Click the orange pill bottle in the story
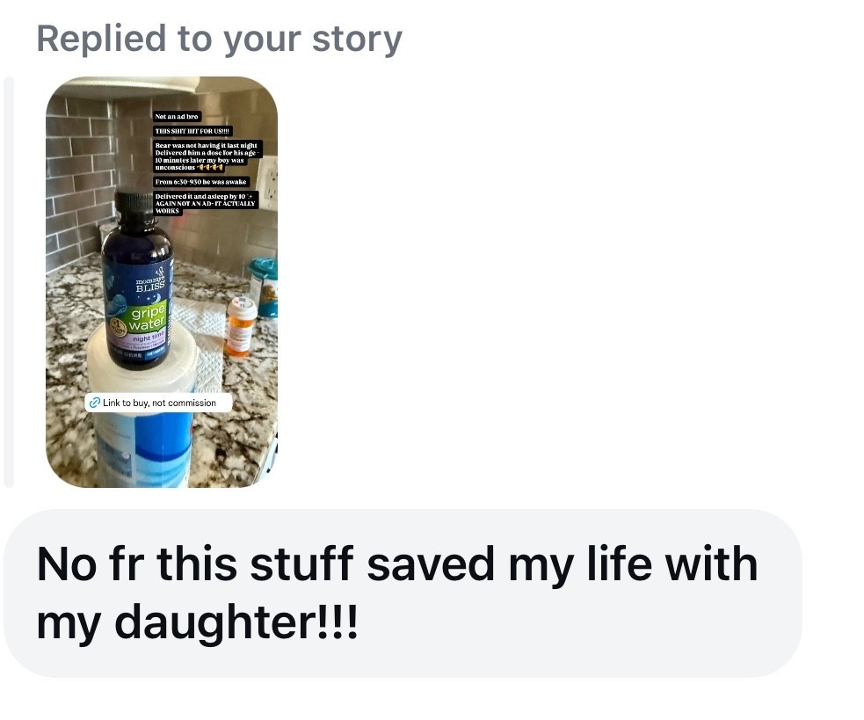 (x=241, y=327)
